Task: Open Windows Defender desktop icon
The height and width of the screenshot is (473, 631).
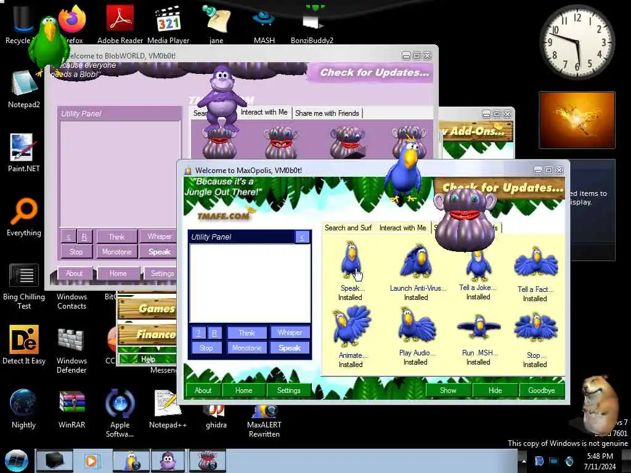Action: tap(71, 350)
